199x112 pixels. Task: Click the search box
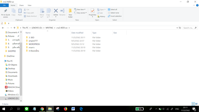(190, 28)
